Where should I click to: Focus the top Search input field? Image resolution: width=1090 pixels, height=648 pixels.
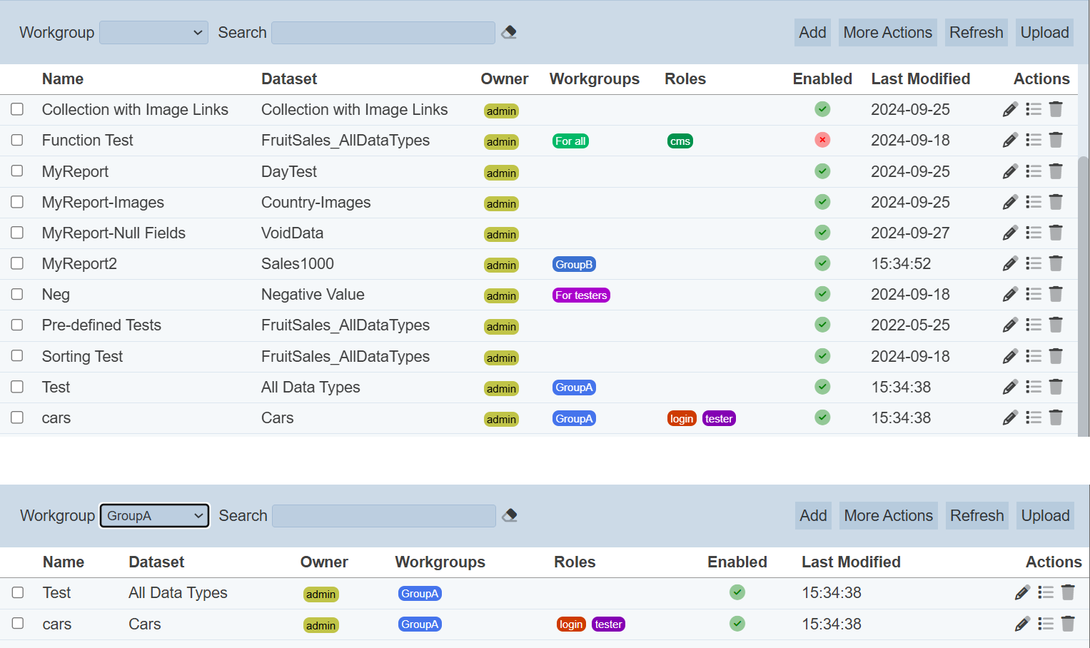click(x=383, y=33)
